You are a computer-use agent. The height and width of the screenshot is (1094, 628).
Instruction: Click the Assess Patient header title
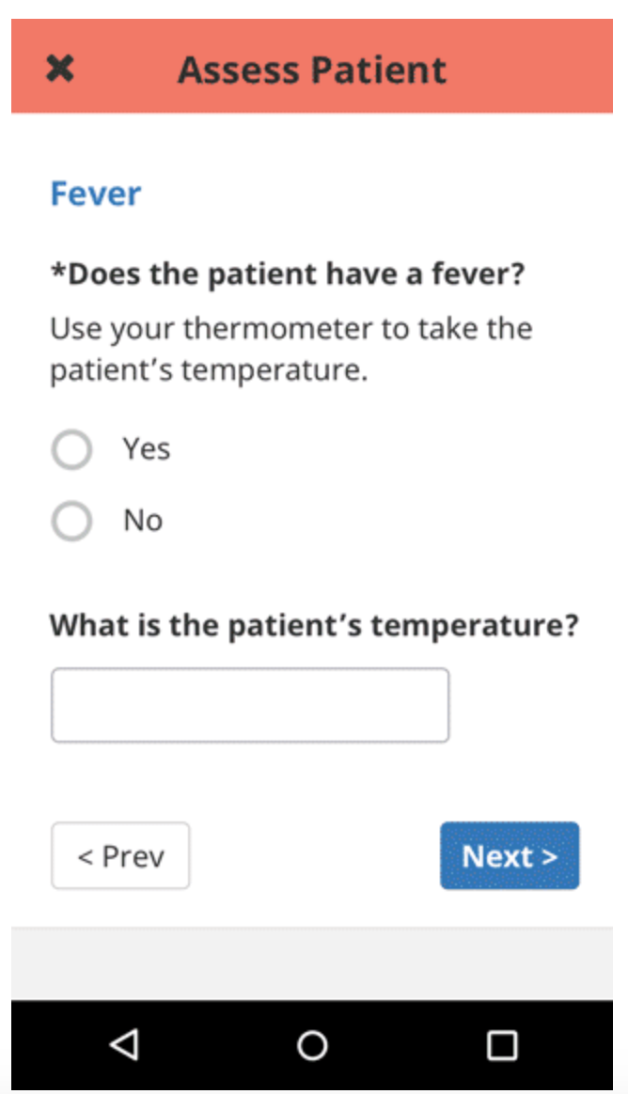click(312, 70)
